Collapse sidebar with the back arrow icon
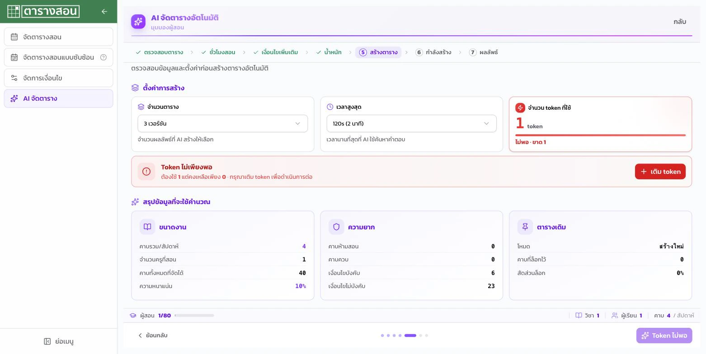This screenshot has width=706, height=354. pyautogui.click(x=104, y=12)
